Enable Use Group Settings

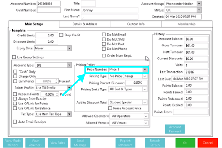click(x=14, y=57)
